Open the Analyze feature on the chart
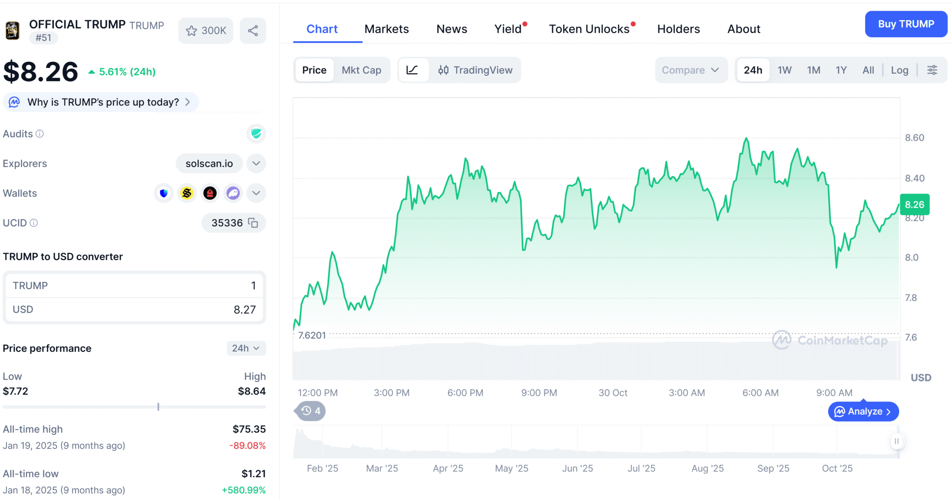The height and width of the screenshot is (500, 952). tap(863, 411)
